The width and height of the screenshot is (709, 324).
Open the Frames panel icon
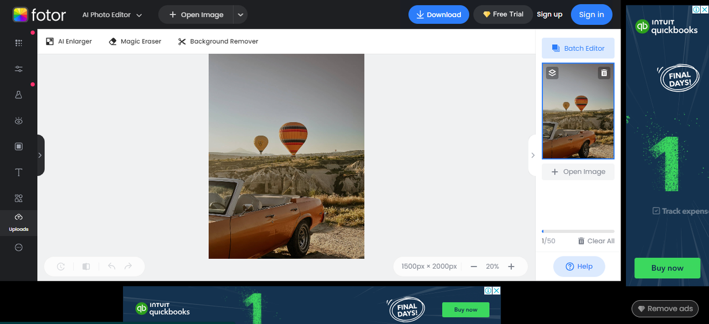coord(18,147)
